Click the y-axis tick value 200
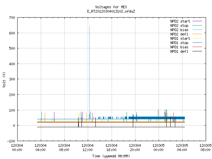This screenshot has width=212, height=159. coord(12,95)
